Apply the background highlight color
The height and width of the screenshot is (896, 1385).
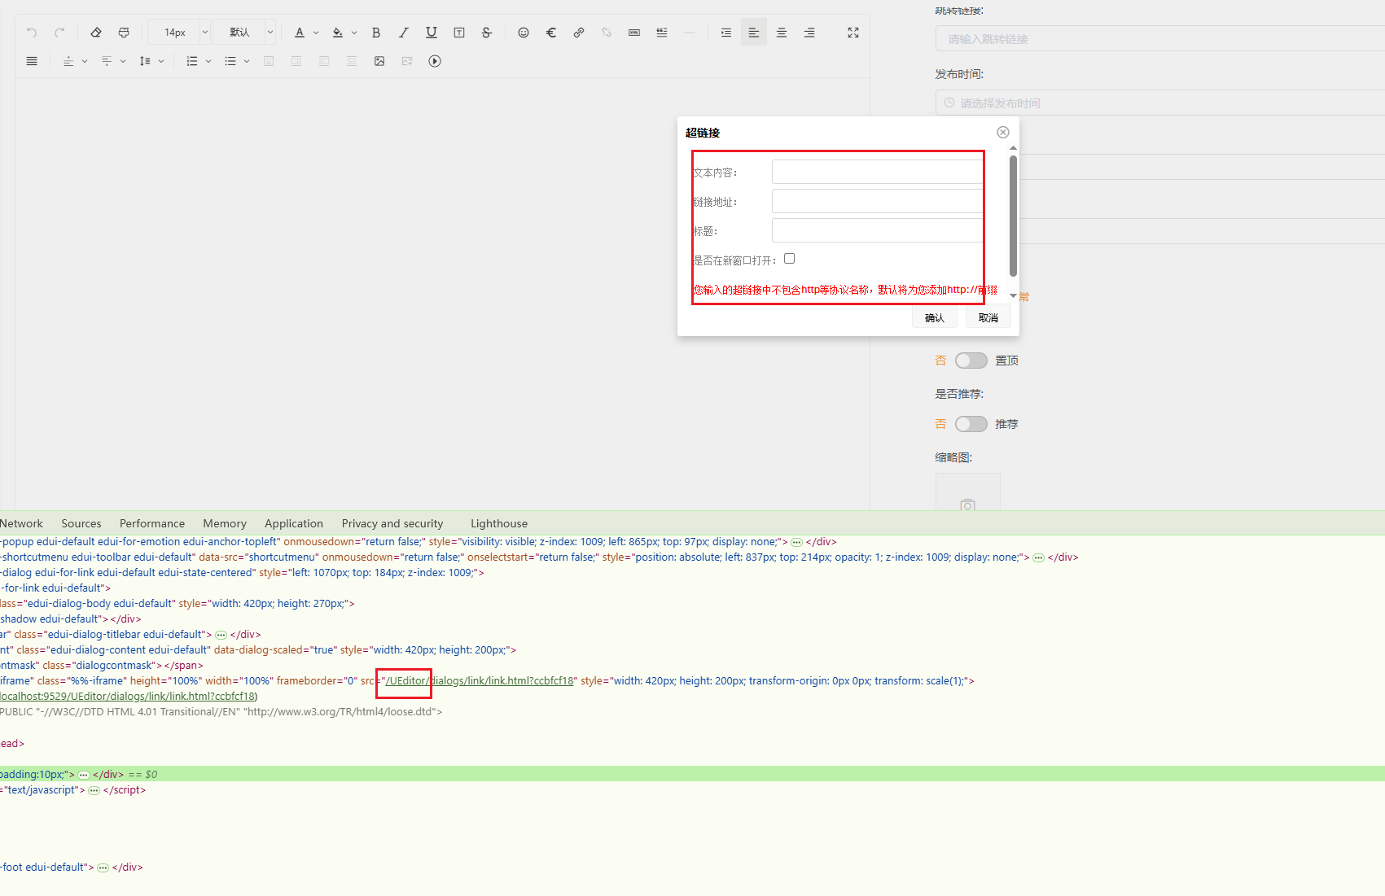tap(338, 33)
